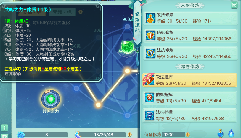Select the 防御指挥 paw shield icon
The image size is (241, 138).
[x=150, y=98]
